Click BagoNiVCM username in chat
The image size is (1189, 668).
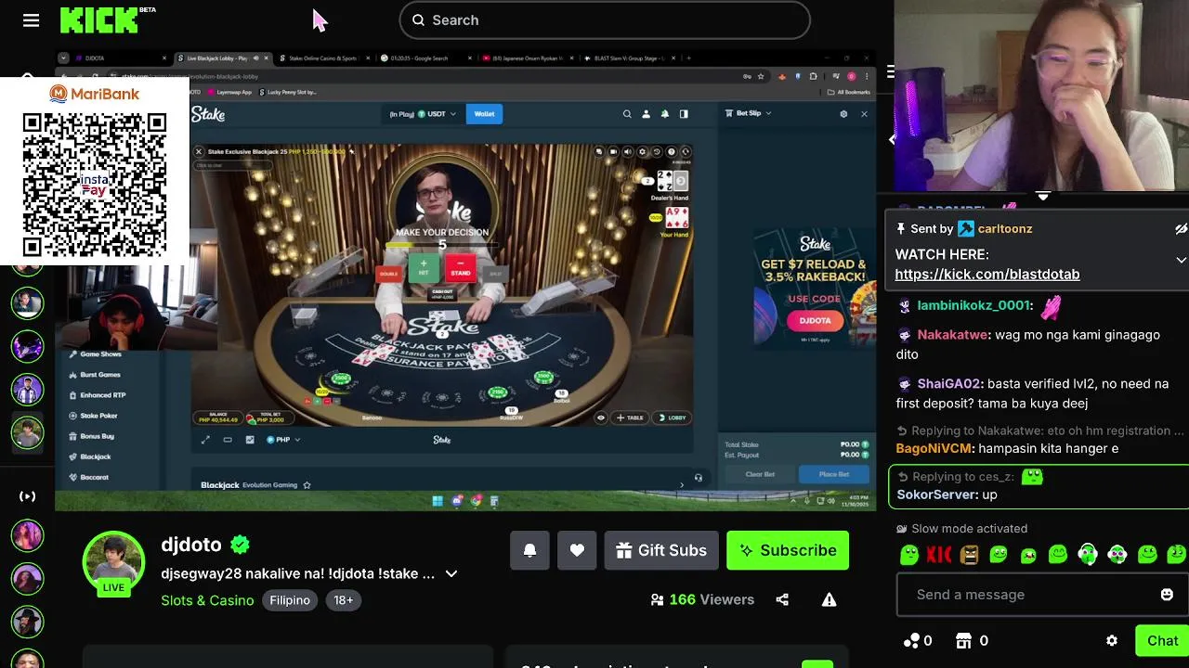(x=934, y=448)
